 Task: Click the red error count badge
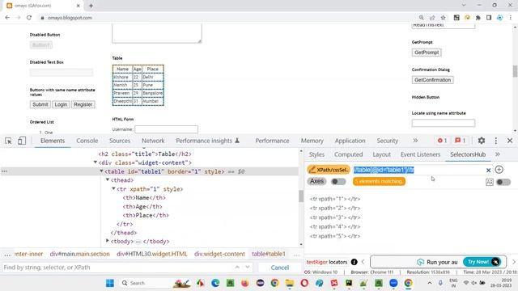coord(442,141)
